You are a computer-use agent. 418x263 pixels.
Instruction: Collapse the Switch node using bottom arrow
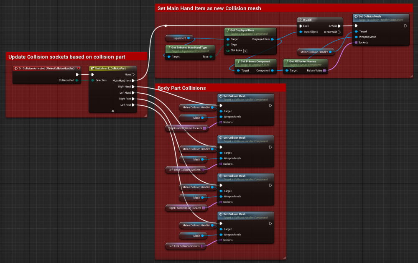coord(112,111)
